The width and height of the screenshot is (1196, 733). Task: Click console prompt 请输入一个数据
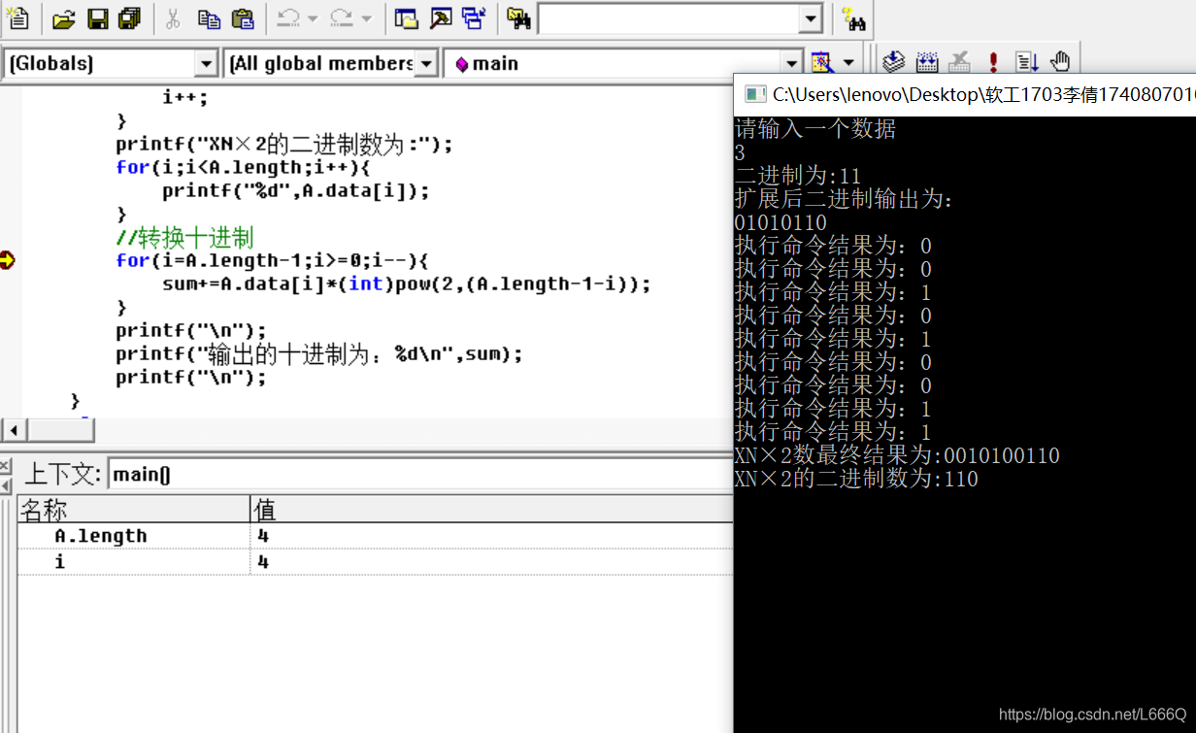coord(815,129)
